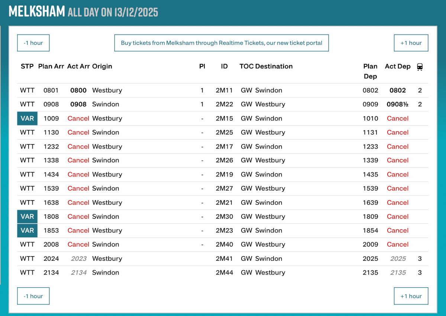
Task: Click the Melksham station title heading
Action: 37,12
